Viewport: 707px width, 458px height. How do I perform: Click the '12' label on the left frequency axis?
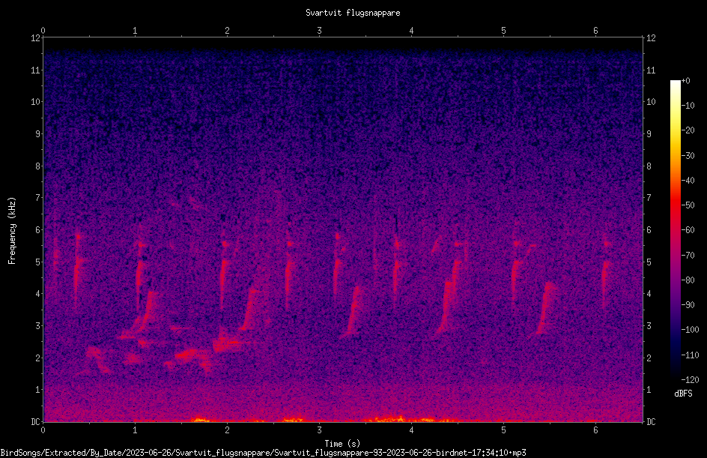click(x=35, y=38)
